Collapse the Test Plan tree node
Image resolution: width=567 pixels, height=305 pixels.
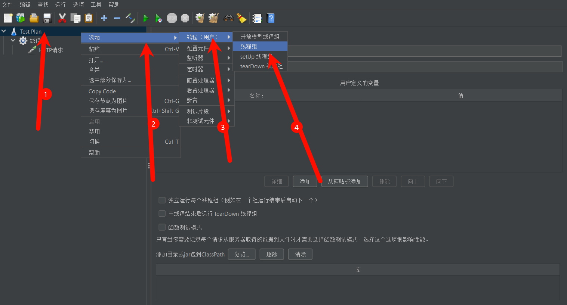(x=4, y=31)
